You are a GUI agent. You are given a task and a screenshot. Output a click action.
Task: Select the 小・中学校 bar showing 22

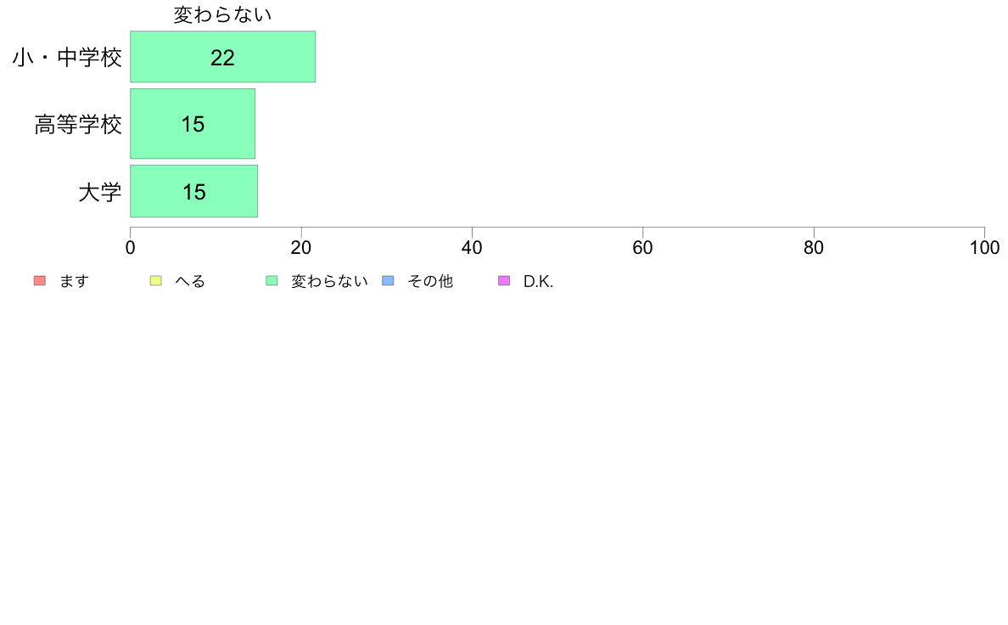click(x=223, y=57)
